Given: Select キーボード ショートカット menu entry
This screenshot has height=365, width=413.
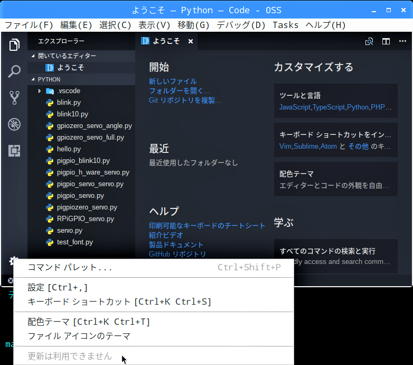Looking at the screenshot, I should tap(154, 302).
